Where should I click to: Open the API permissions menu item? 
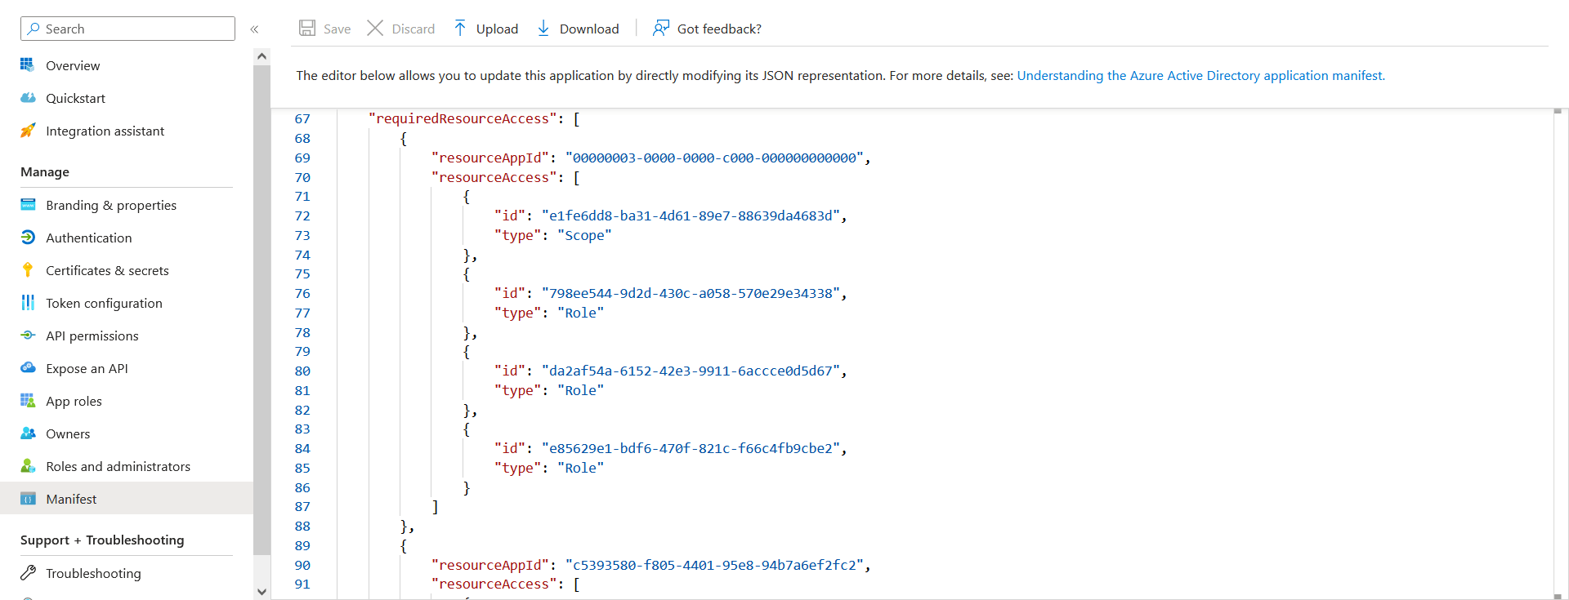pos(92,336)
